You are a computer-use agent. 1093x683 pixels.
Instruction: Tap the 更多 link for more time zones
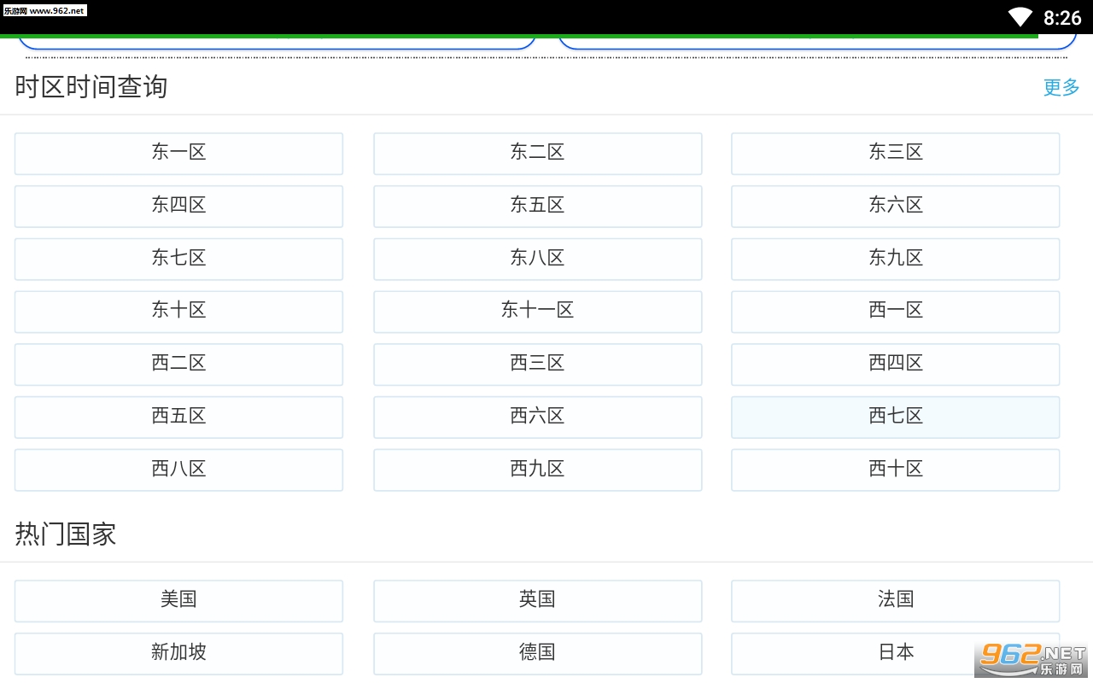[x=1061, y=87]
